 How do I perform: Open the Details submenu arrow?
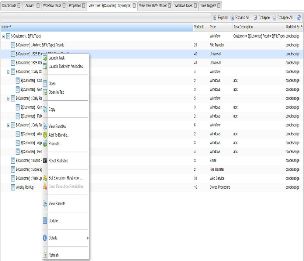pyautogui.click(x=88, y=238)
